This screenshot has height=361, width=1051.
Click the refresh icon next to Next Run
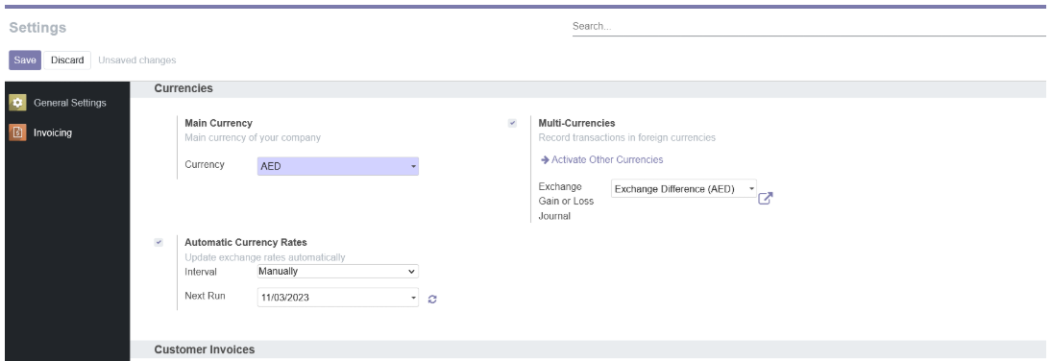tap(432, 300)
